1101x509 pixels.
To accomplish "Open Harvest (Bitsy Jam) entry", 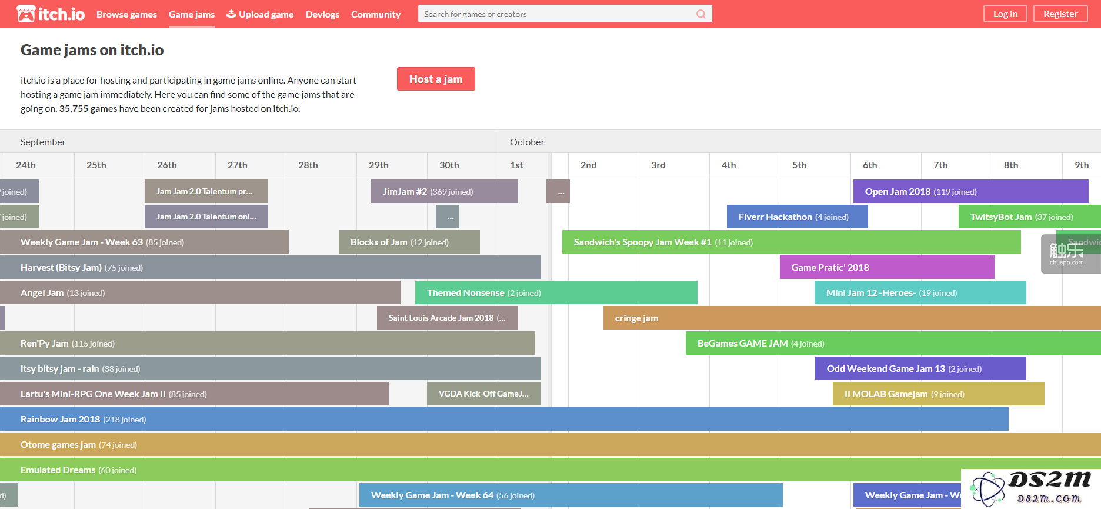I will [x=271, y=267].
